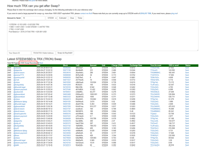Viewport: 202px width, 147px height.
Task: Open block 94988088 link
Action: click(67, 75)
